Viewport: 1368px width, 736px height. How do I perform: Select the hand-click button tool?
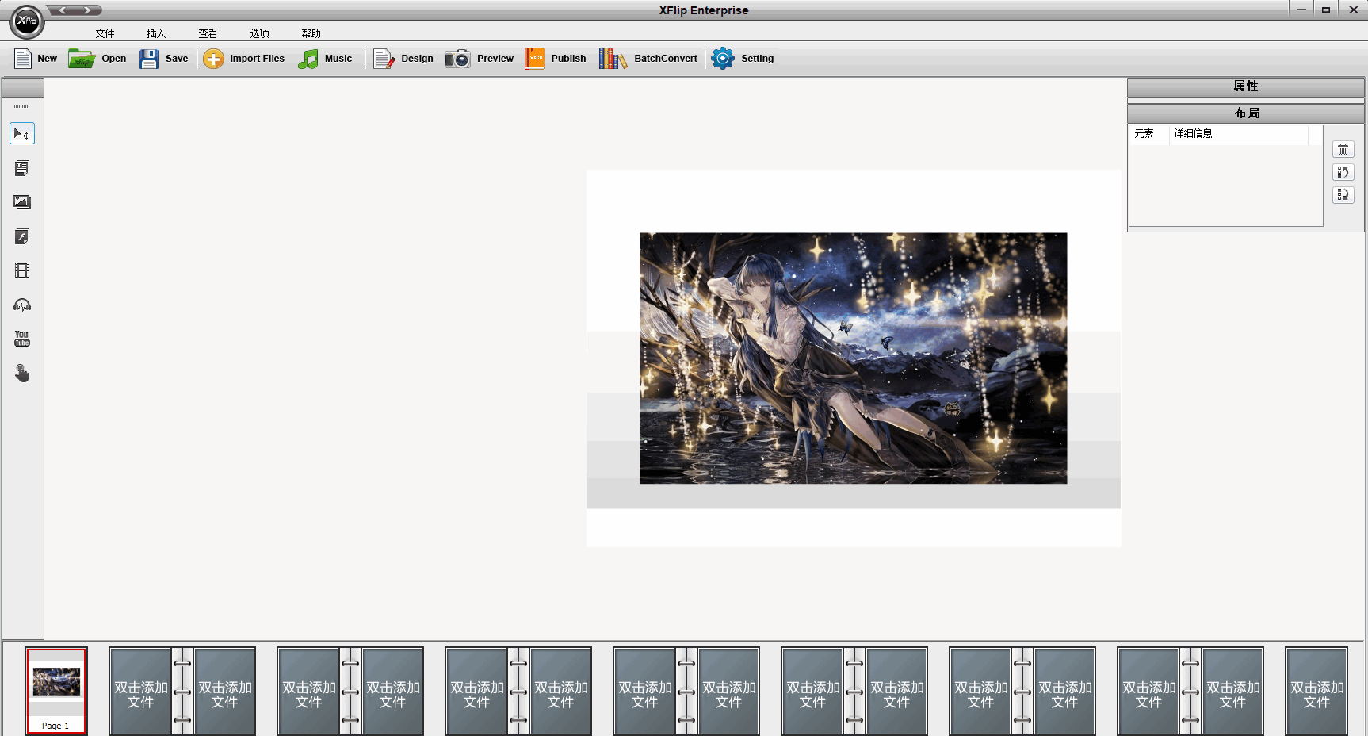[22, 373]
